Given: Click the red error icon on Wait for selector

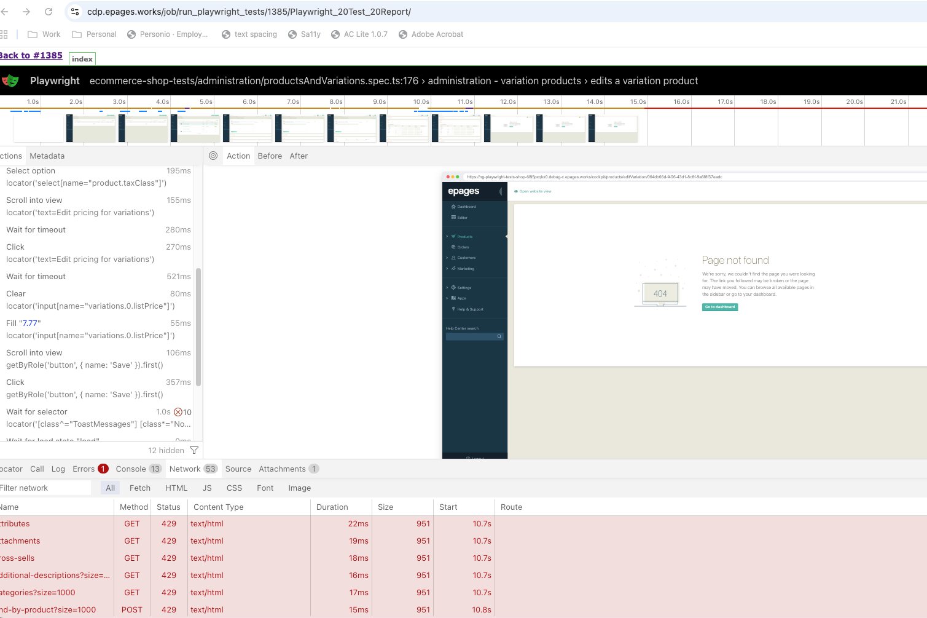Looking at the screenshot, I should [178, 412].
